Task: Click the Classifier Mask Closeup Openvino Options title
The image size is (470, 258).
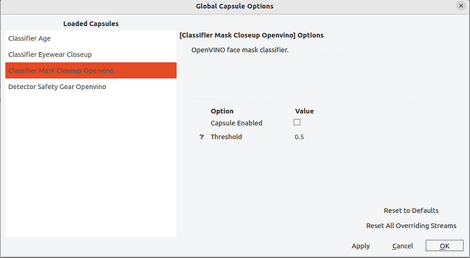Action: (x=251, y=35)
